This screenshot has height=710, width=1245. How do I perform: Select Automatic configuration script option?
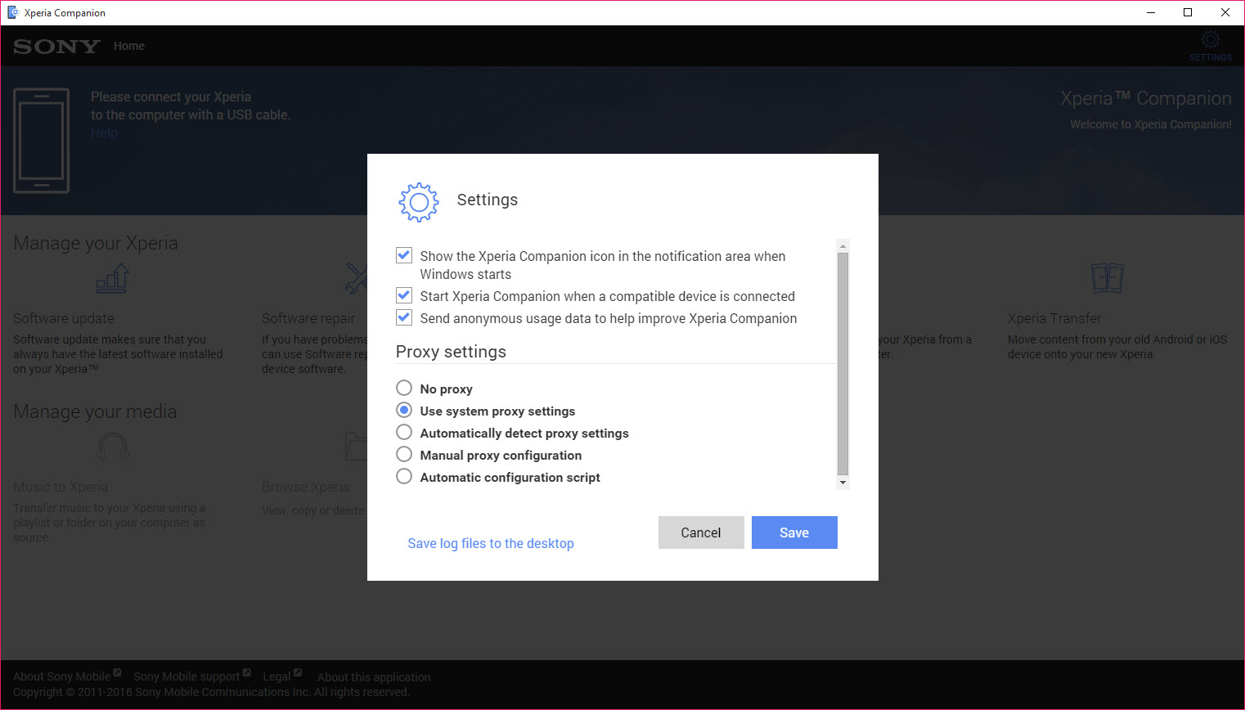pos(404,476)
